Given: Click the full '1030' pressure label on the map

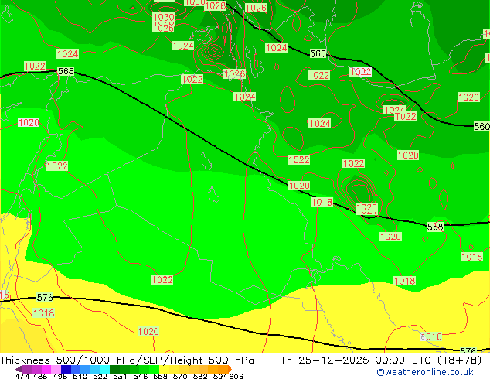Looking at the screenshot, I should (x=163, y=17).
